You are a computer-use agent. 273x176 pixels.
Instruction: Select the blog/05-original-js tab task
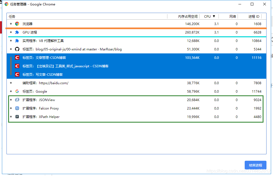click(72, 49)
